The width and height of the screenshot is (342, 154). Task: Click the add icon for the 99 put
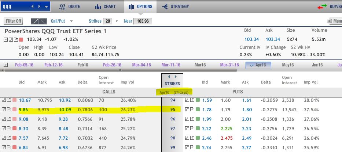(192, 147)
